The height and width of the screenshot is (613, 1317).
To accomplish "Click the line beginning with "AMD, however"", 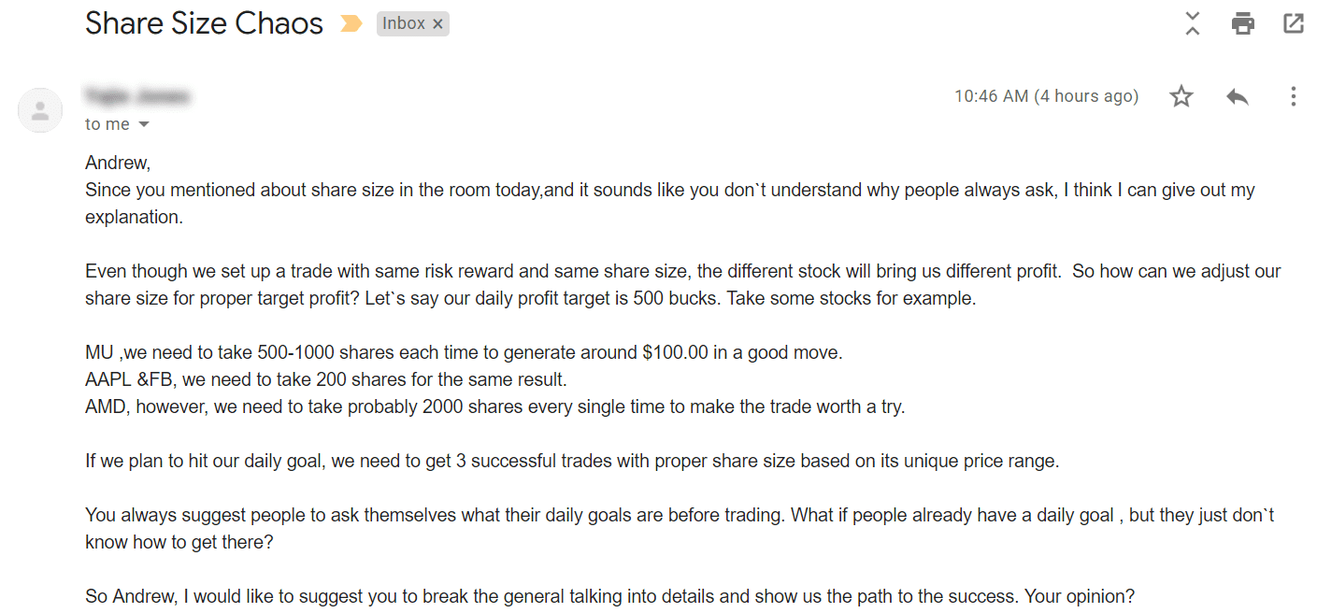I will (495, 407).
